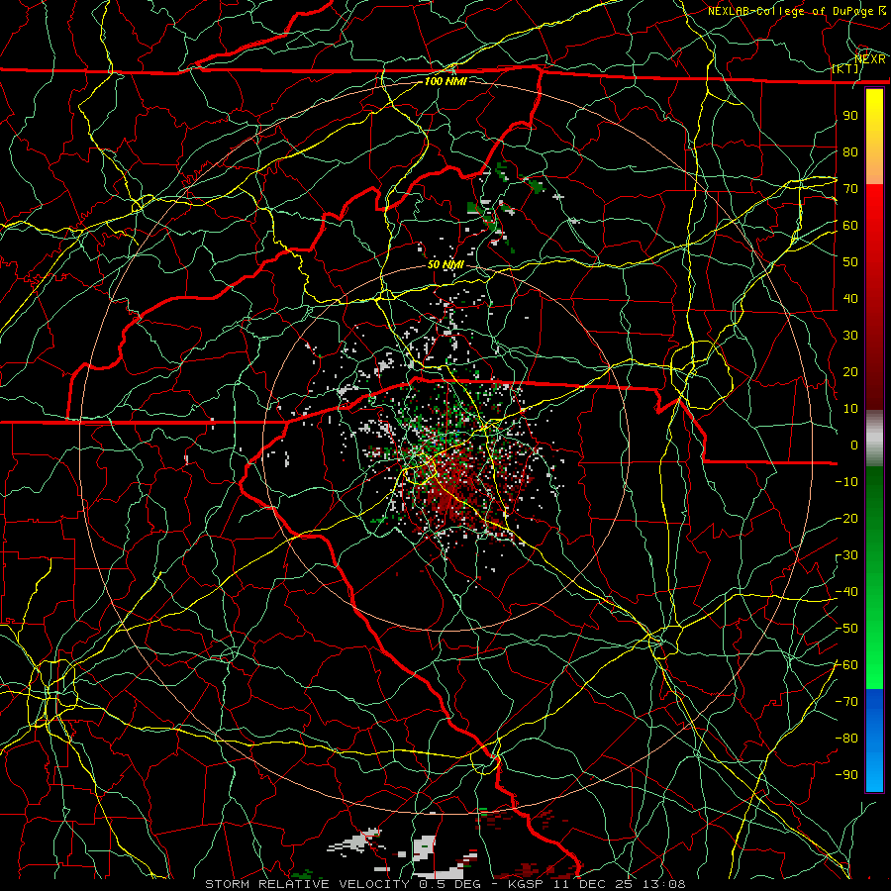The width and height of the screenshot is (891, 891).
Task: Click the positive 50 velocity scale value
Action: pyautogui.click(x=850, y=262)
